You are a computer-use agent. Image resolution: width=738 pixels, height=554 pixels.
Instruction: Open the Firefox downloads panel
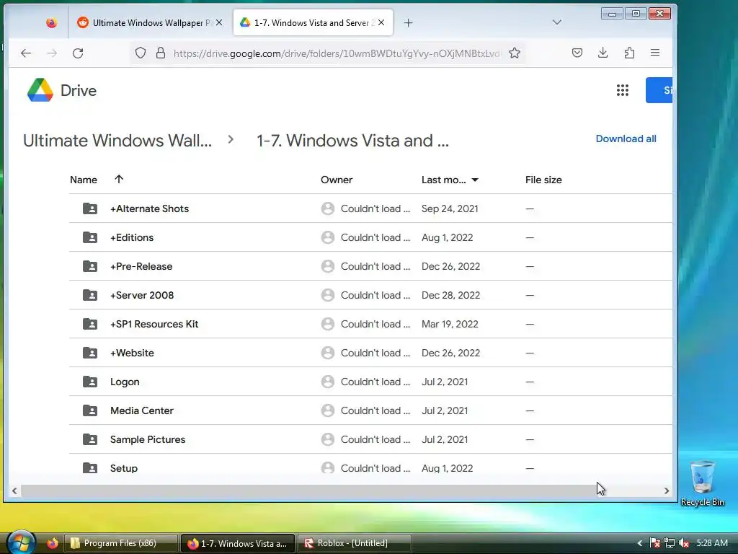click(x=603, y=53)
